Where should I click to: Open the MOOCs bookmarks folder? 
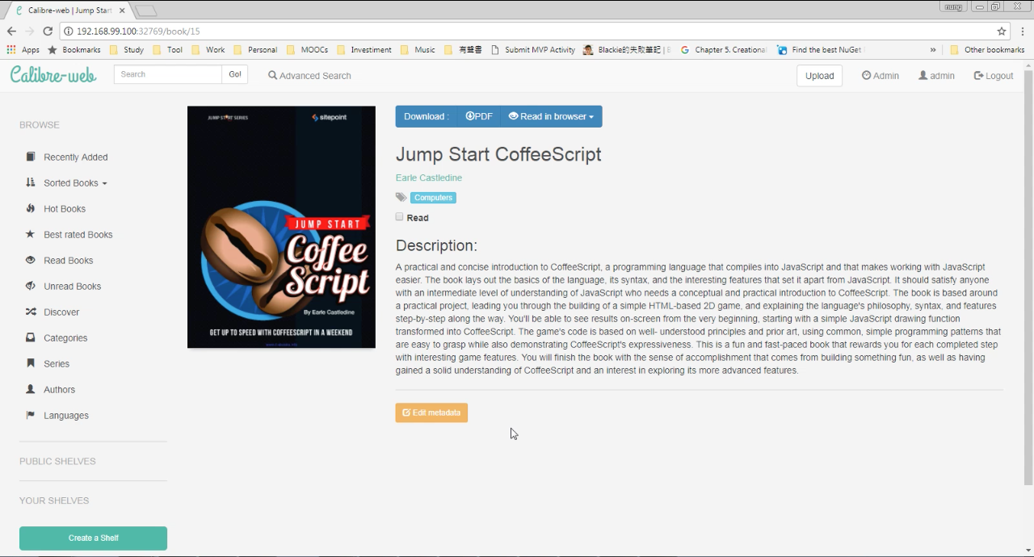point(308,50)
